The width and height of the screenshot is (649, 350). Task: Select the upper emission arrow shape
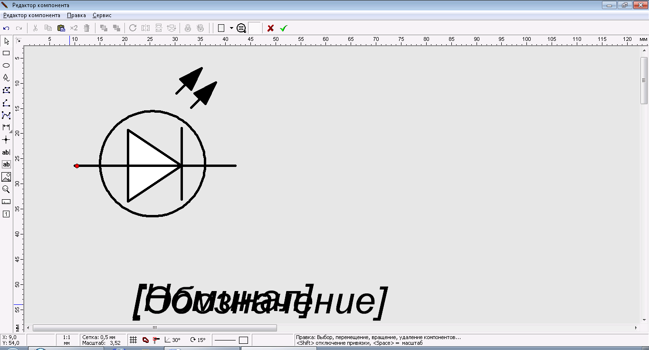[190, 80]
